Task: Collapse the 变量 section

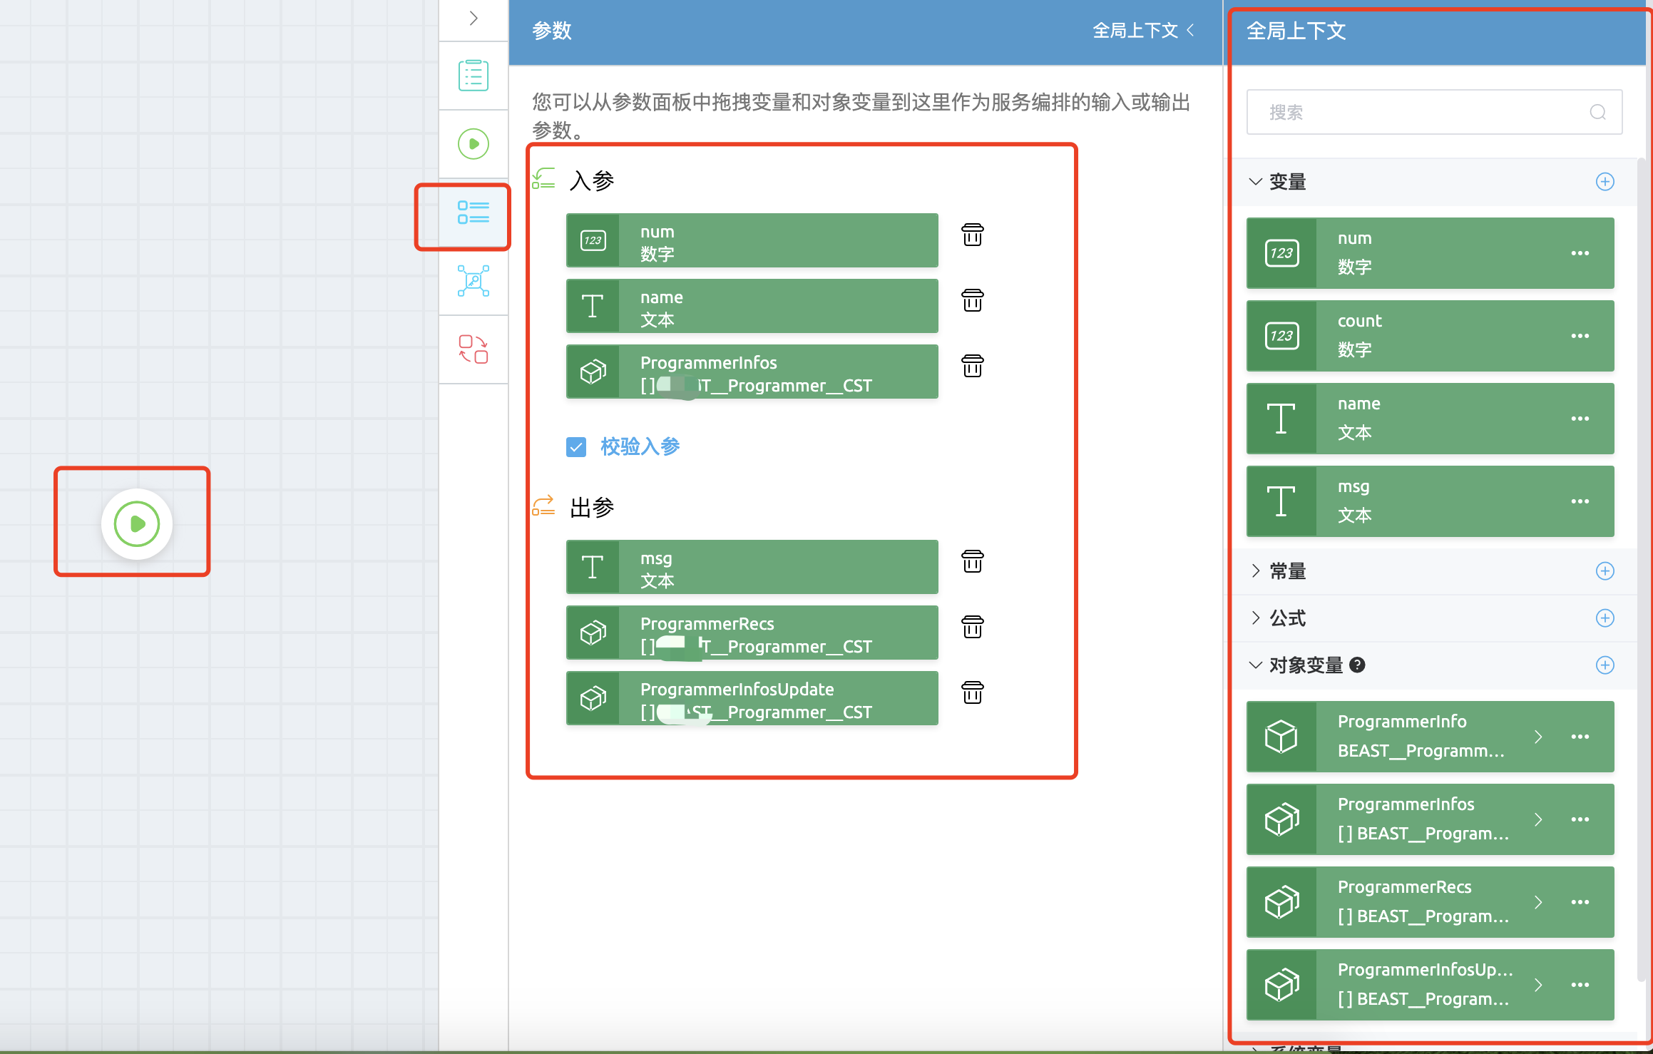Action: (1256, 182)
